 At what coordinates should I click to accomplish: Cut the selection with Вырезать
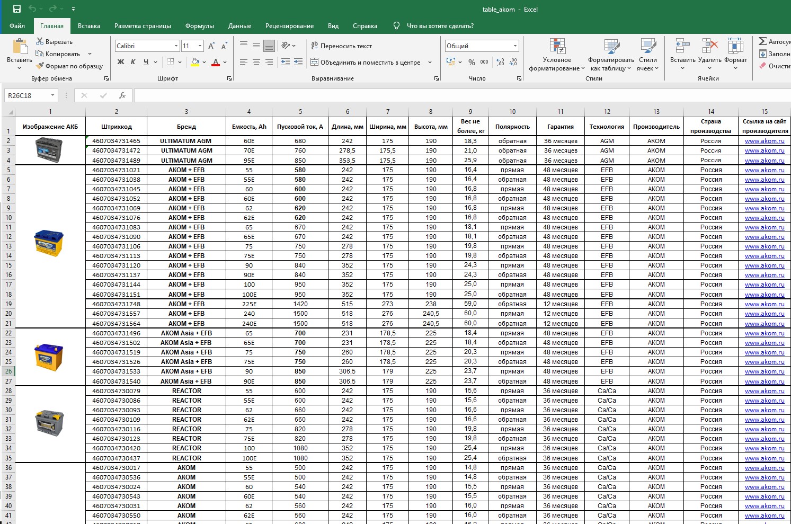(54, 42)
